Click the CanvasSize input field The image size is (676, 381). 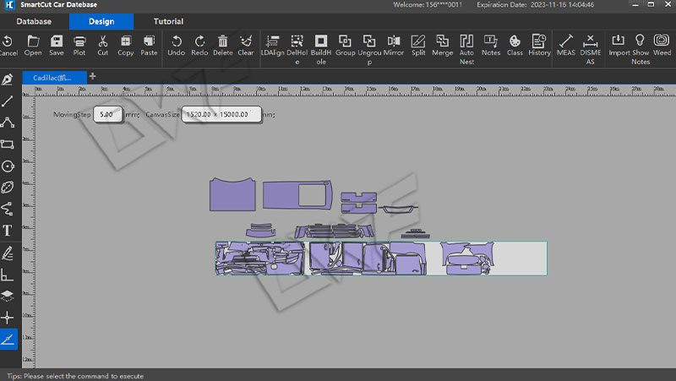220,114
